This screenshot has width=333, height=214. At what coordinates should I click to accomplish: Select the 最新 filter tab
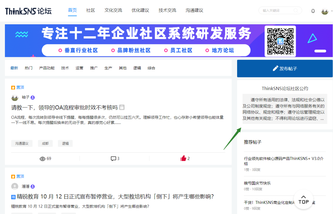14,68
